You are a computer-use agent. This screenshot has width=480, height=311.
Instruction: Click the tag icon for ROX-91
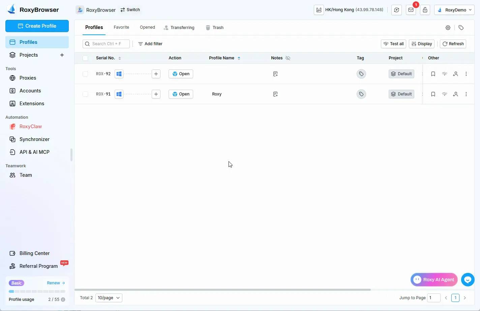361,94
